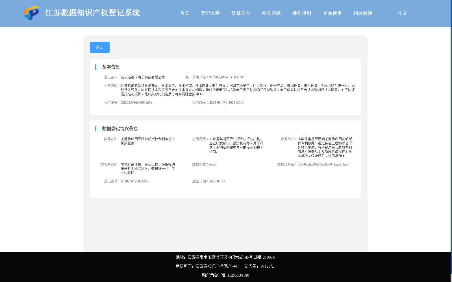The height and width of the screenshot is (282, 452).
Task: Open the 登记公示 menu item
Action: tap(210, 13)
